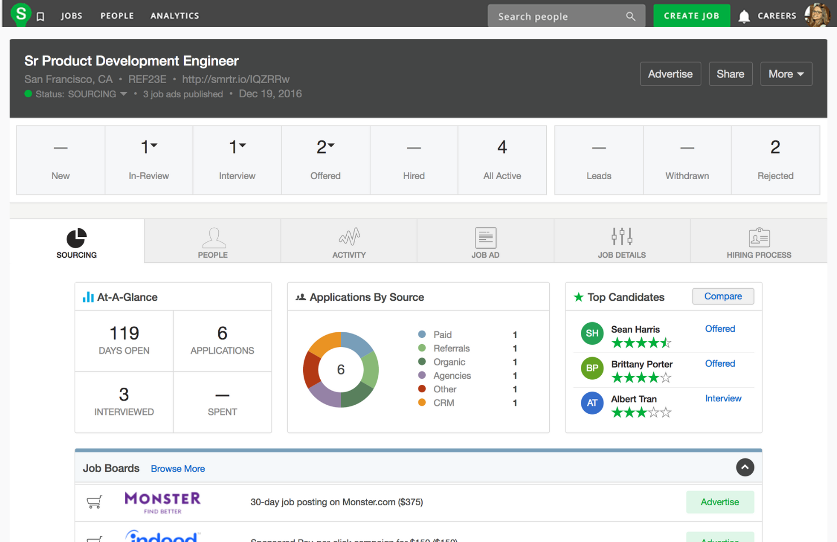Click the notifications bell icon

click(744, 16)
